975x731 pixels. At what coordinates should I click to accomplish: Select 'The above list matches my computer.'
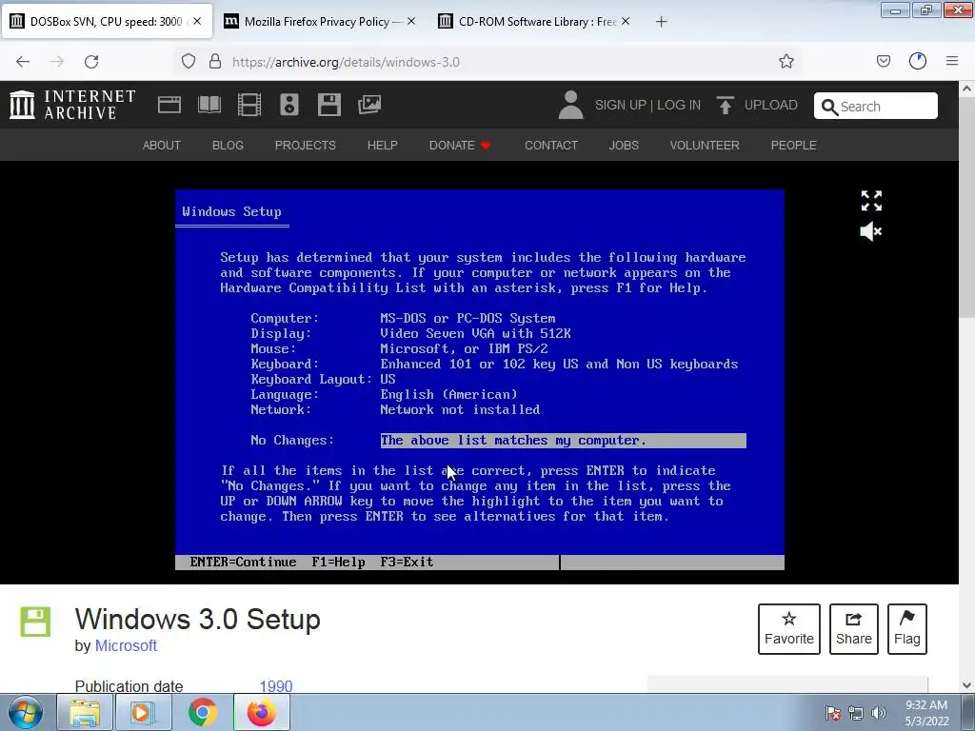pos(564,441)
